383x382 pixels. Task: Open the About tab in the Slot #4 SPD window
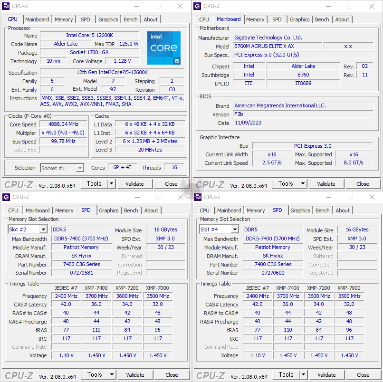(343, 210)
